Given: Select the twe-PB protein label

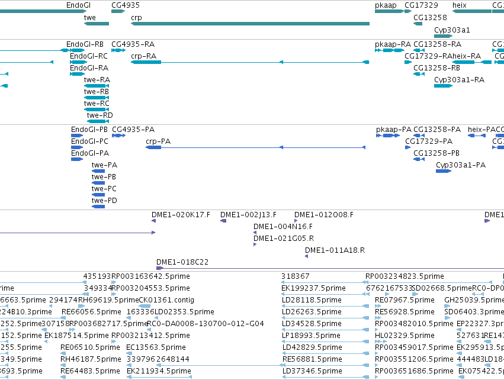Looking at the screenshot, I should tap(104, 177).
